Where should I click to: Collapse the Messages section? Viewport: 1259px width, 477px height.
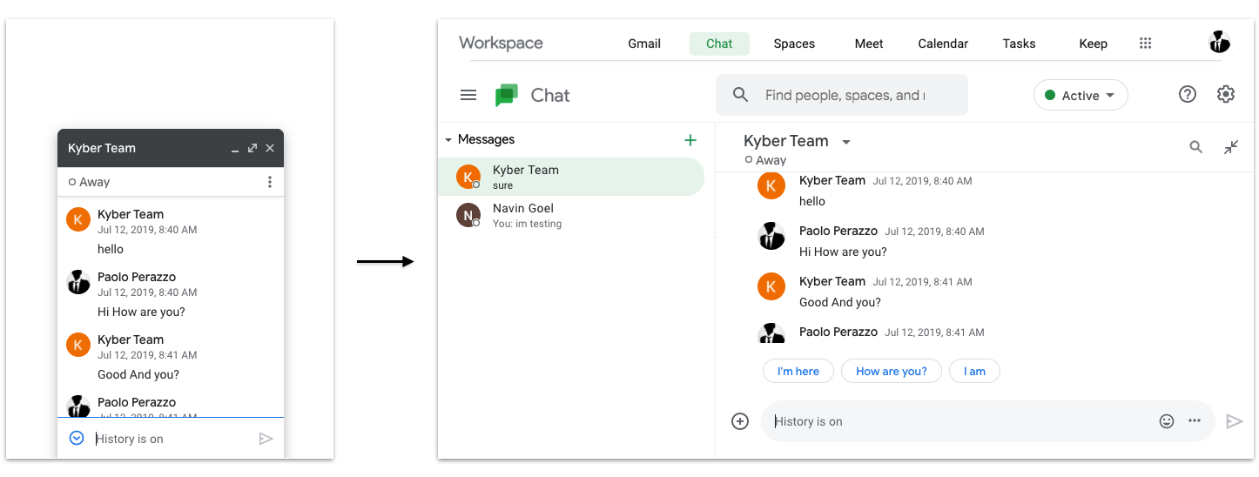(x=448, y=139)
